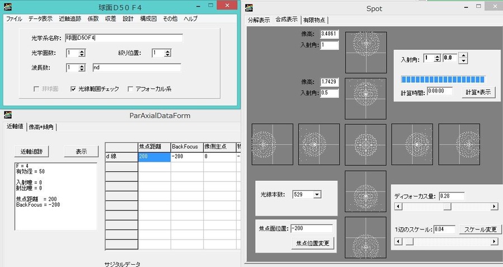Click the spot diagram beside 像高 1.7429
Viewport: 503px width, 267px height.
tap(366, 99)
